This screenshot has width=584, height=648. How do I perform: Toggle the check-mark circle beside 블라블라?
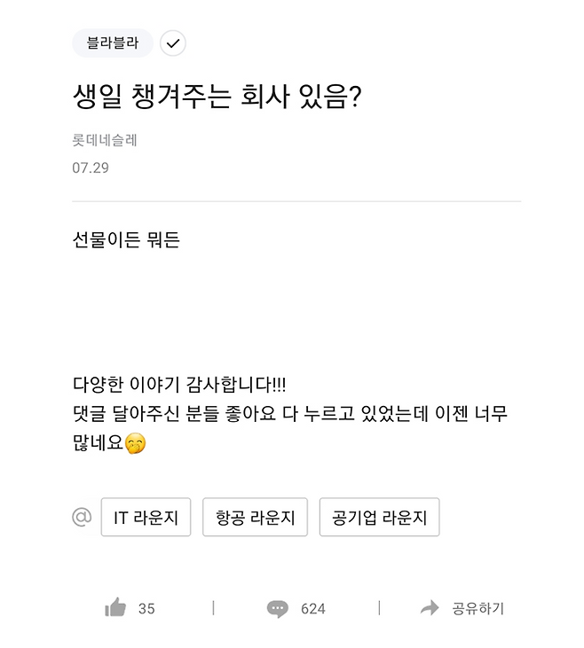(173, 43)
